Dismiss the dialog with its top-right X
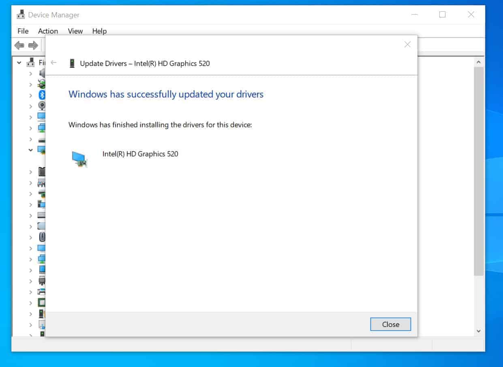503x367 pixels. tap(407, 45)
